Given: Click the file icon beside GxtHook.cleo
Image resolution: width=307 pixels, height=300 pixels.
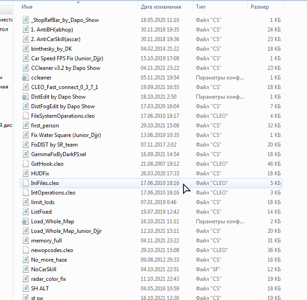Looking at the screenshot, I should coord(26,164).
